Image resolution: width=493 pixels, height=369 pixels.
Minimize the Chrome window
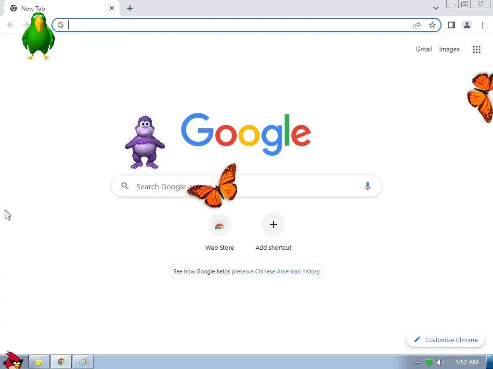[x=453, y=4]
